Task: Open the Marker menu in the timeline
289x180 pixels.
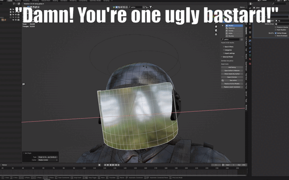Action: point(5,165)
